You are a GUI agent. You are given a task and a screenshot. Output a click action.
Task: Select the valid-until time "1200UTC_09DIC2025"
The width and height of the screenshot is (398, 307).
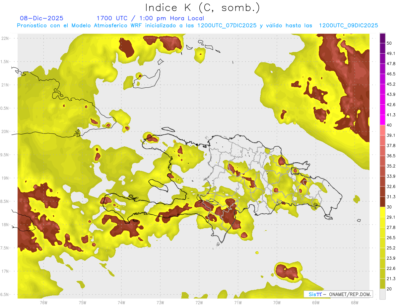tap(349, 26)
